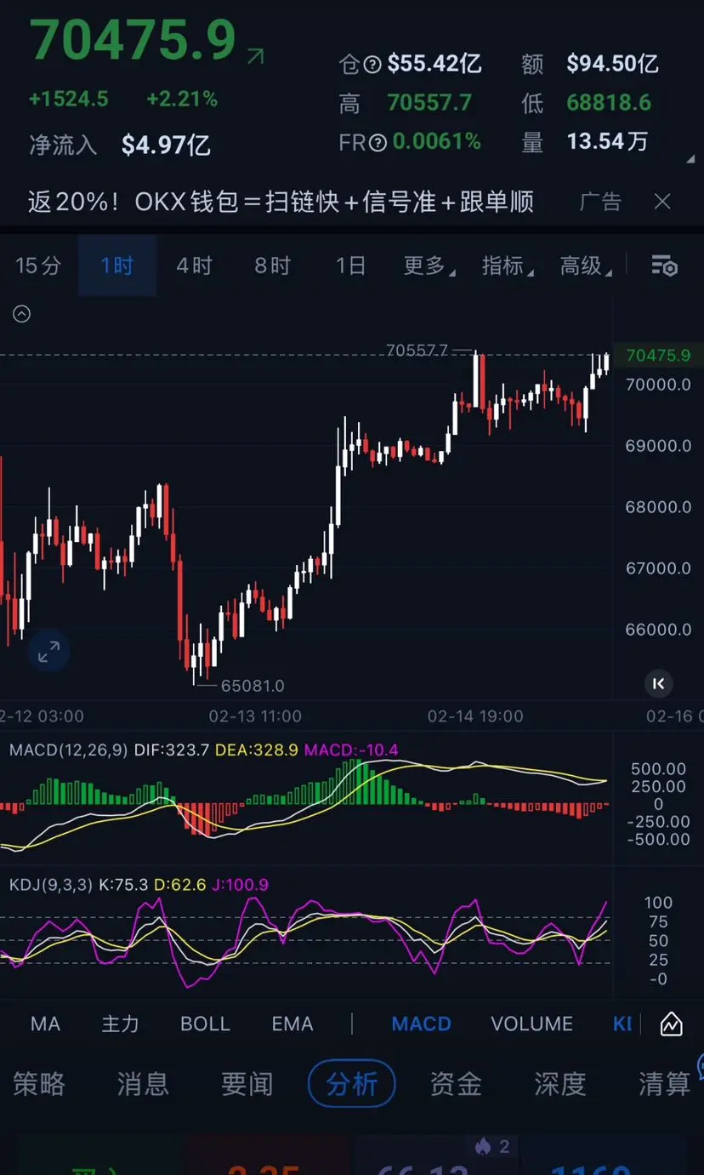Tap the volume 13.54万 value
This screenshot has width=704, height=1175.
[x=607, y=141]
